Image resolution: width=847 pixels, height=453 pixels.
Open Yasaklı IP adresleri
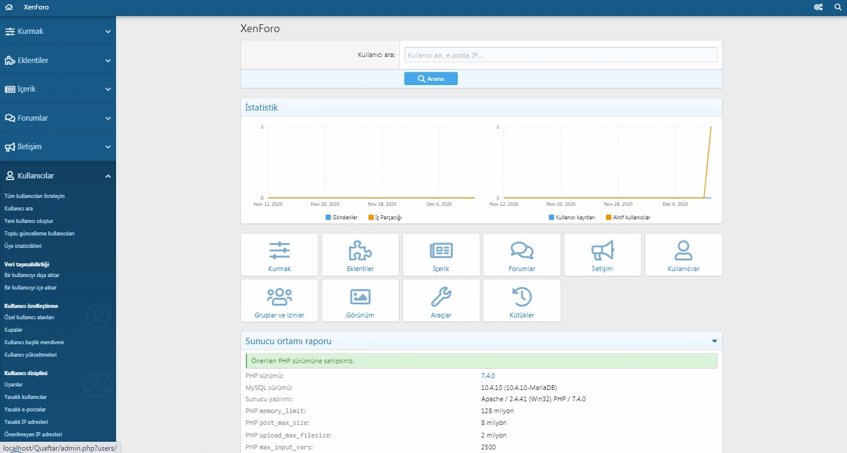pos(27,422)
